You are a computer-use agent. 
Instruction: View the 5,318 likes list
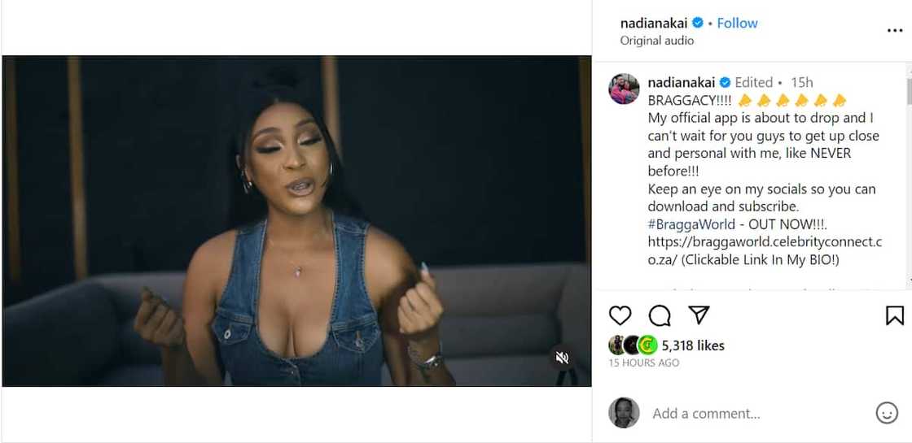(693, 345)
